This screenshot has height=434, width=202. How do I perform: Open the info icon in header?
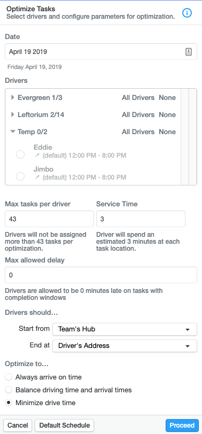point(187,13)
